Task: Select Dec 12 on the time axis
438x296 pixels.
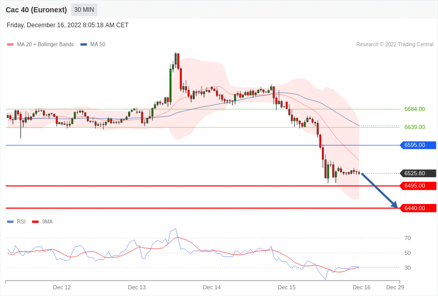Action: pyautogui.click(x=62, y=287)
